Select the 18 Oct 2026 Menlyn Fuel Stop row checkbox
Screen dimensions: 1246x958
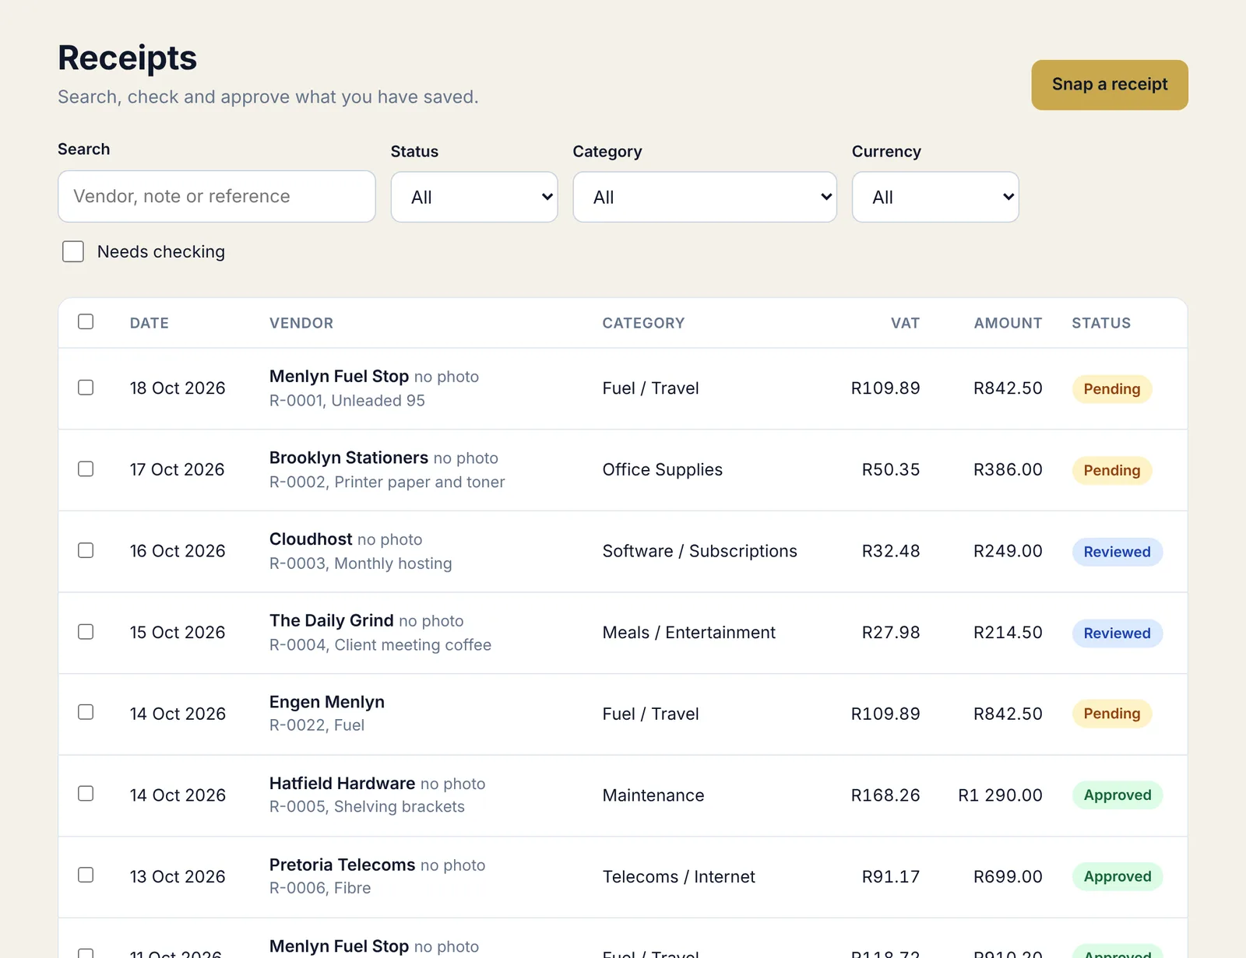click(x=86, y=388)
